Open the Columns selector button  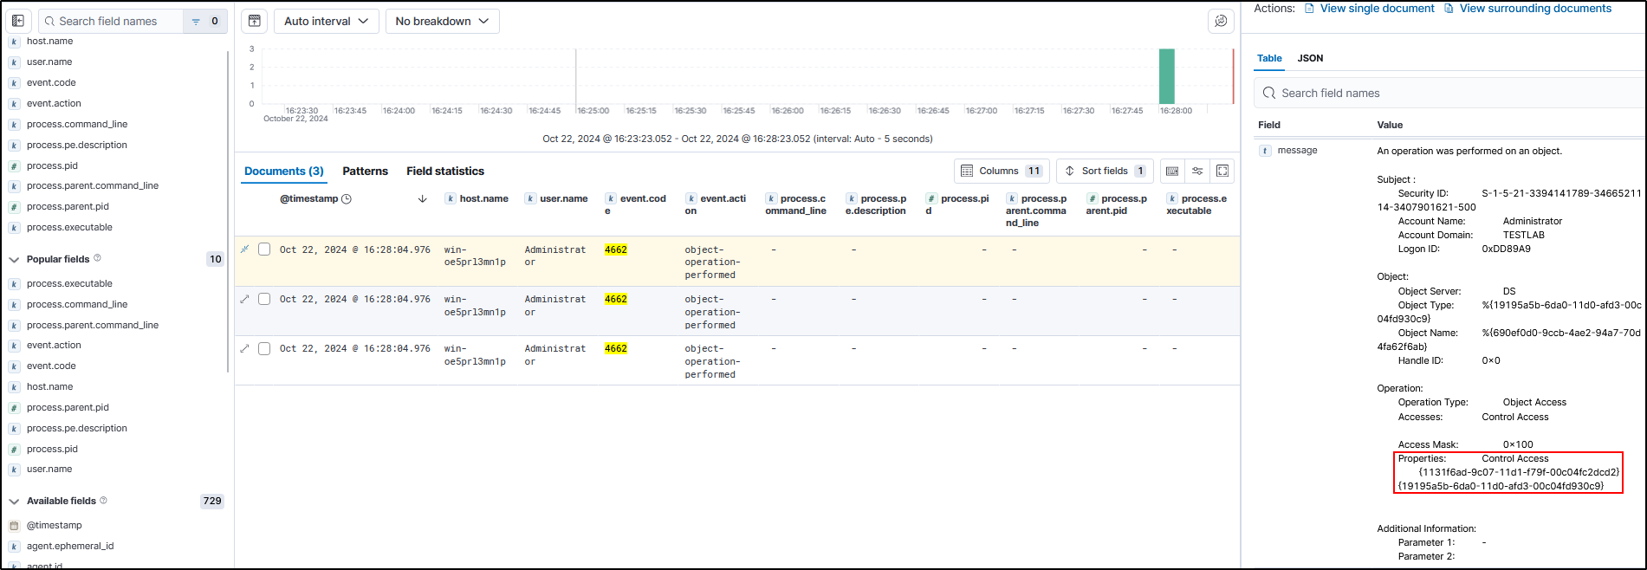click(x=1002, y=171)
